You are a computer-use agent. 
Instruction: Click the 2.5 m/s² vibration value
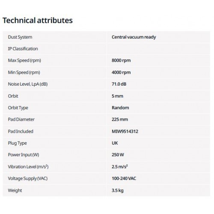[120, 166]
